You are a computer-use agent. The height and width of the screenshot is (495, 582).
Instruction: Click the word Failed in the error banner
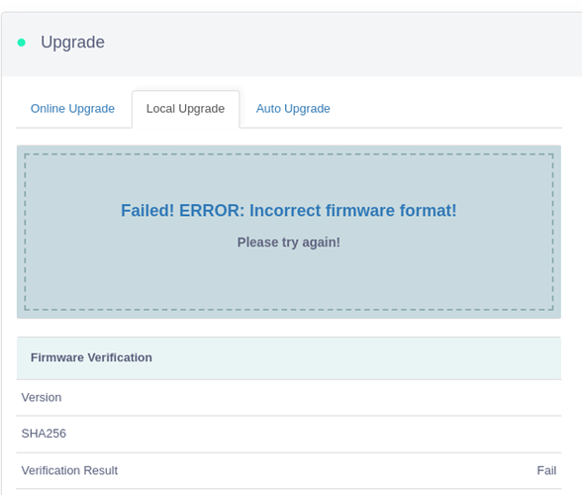coord(147,211)
